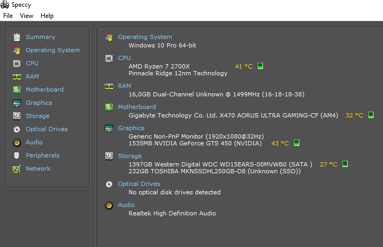Click the NVIDIA GeForce GTS 450 line
Image resolution: width=383 pixels, height=247 pixels.
pos(195,143)
